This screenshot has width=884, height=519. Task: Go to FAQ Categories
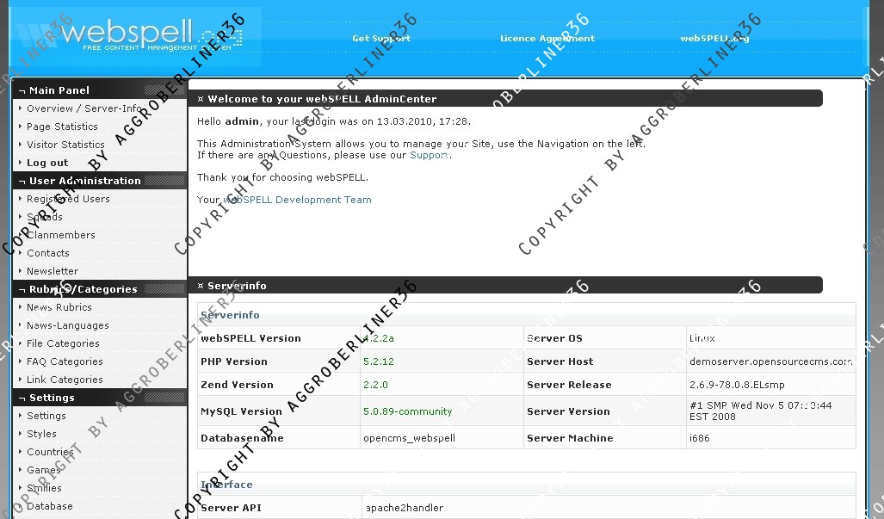65,361
